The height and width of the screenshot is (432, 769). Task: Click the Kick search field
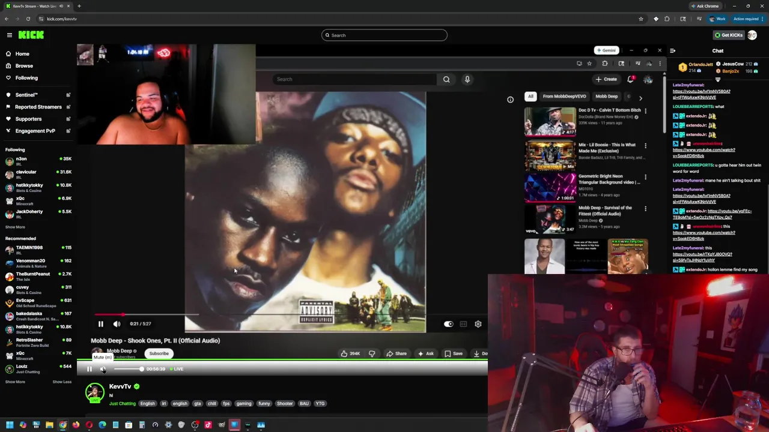click(x=384, y=35)
